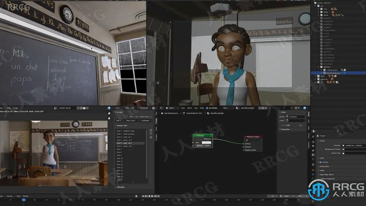Click the blackboardLamp mesh data icon in outliner
The width and height of the screenshot is (366, 206).
coord(345,73)
